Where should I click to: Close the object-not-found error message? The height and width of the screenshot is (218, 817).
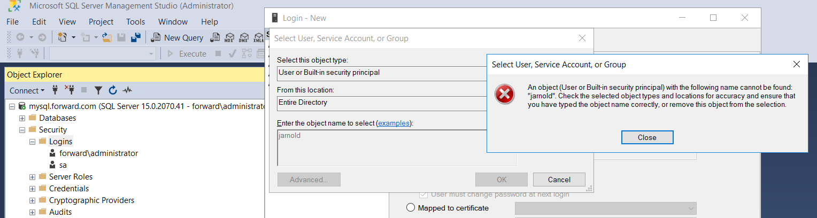coord(647,137)
